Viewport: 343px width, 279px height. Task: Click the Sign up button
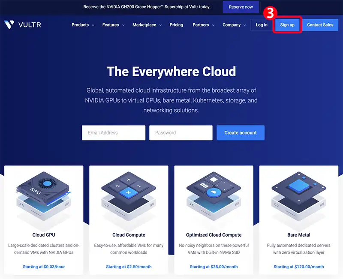coord(287,25)
